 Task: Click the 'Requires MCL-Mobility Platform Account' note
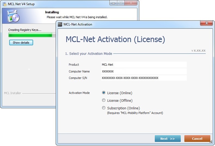[x=135, y=113]
